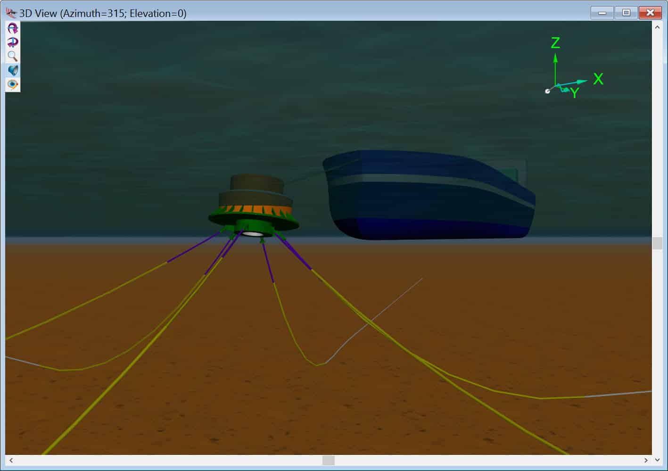
Task: Click the green Y axis label
Action: [574, 93]
